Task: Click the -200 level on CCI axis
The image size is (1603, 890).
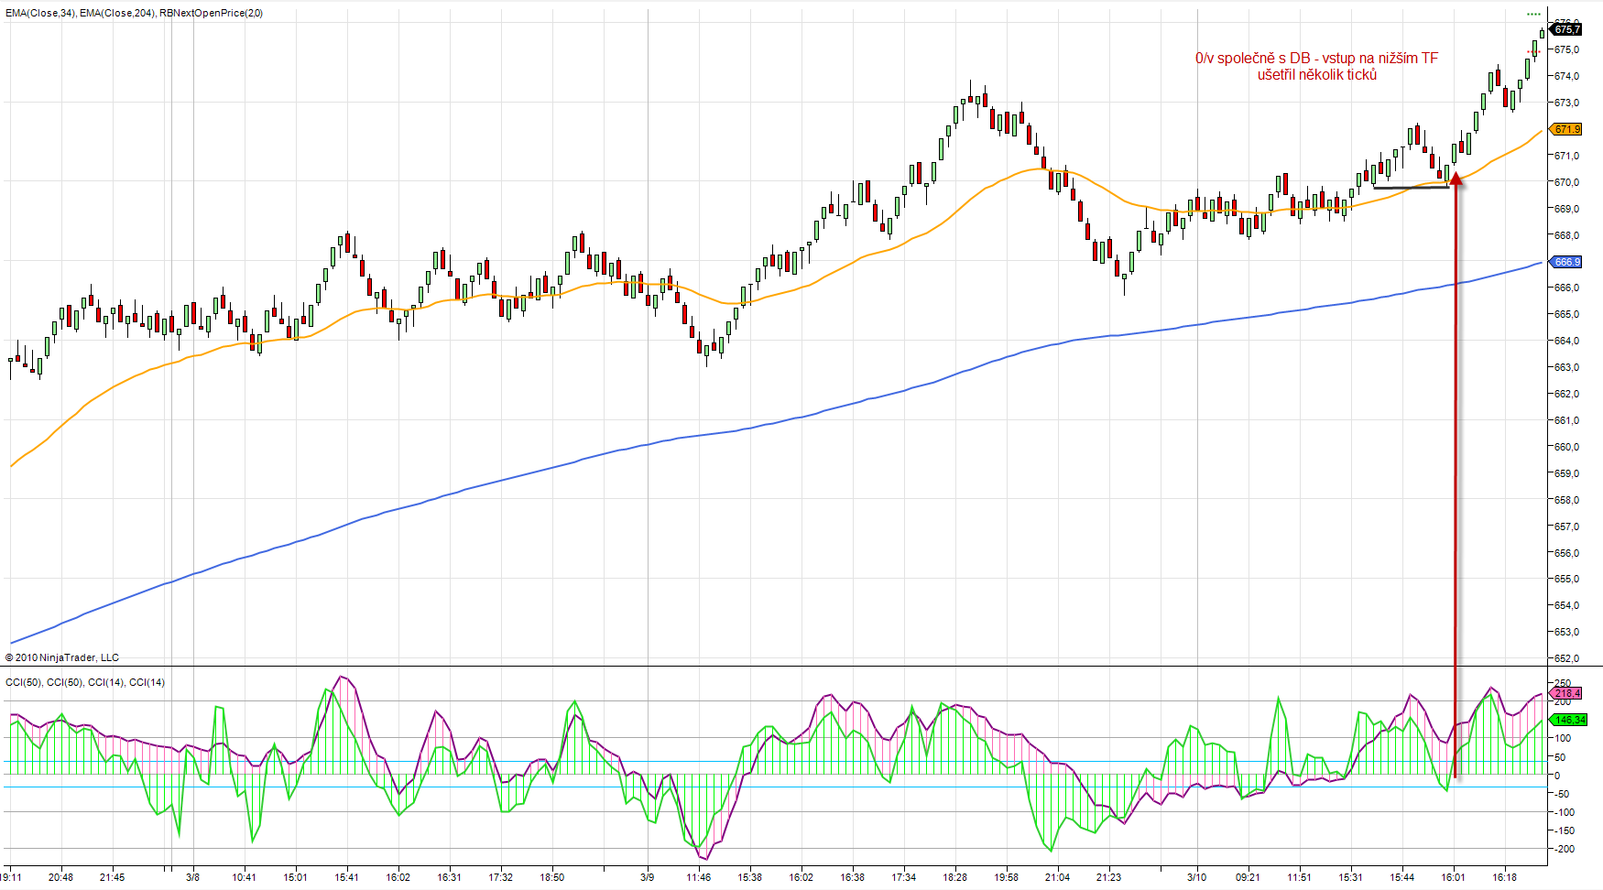Action: tap(1563, 849)
